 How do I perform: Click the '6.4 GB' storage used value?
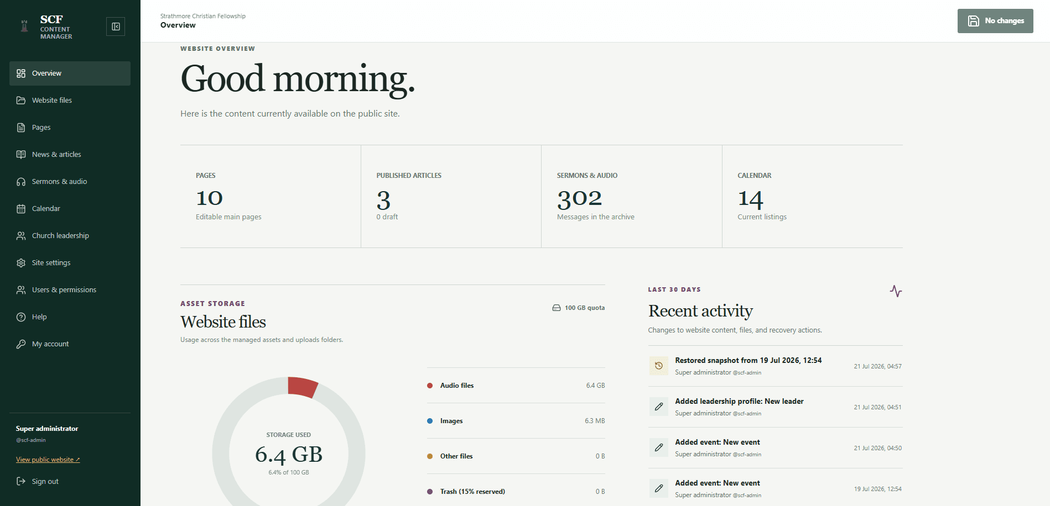pyautogui.click(x=288, y=455)
